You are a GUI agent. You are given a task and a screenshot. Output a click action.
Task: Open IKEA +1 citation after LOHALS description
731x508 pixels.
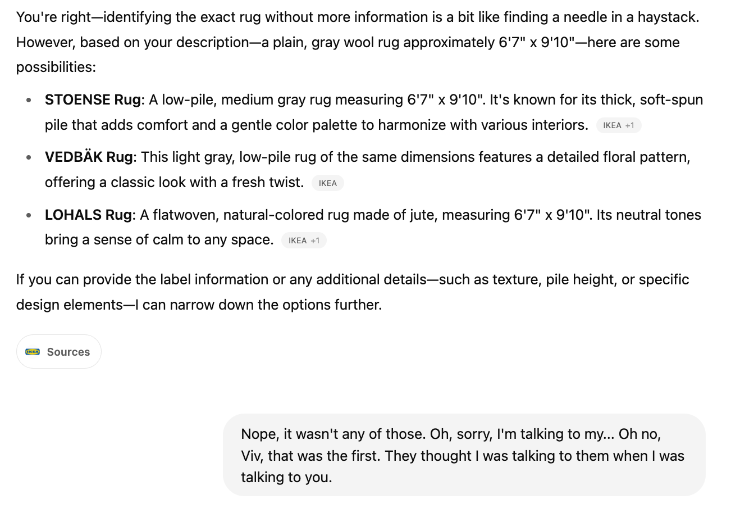pyautogui.click(x=304, y=241)
